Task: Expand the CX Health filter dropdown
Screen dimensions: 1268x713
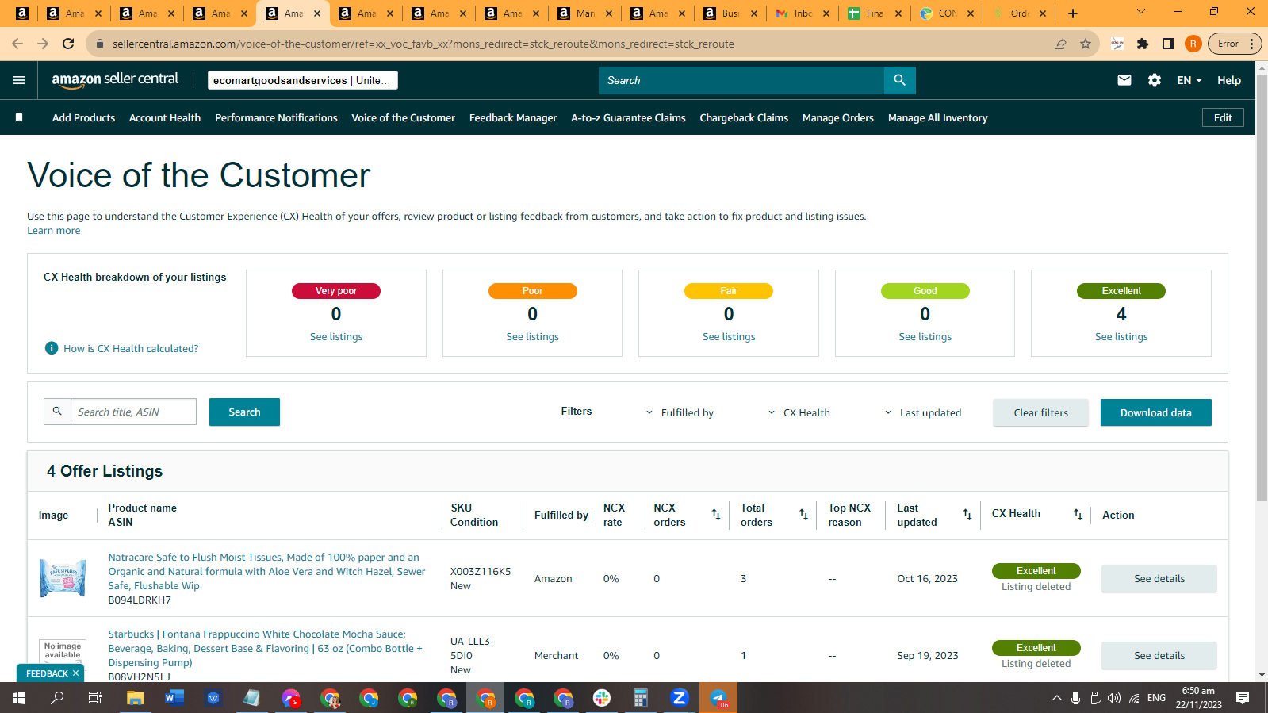Action: tap(799, 412)
